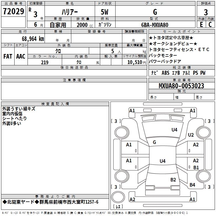This screenshot has width=216, height=216.
Task: Click the G mark on the windshield
Action: pos(154,142)
